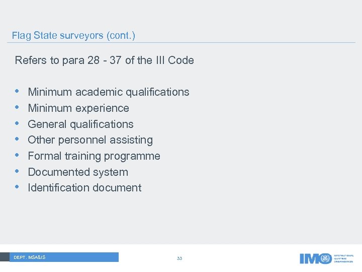This screenshot has width=362, height=272.
Task: Click the General qualifications list item
Action: [x=80, y=124]
